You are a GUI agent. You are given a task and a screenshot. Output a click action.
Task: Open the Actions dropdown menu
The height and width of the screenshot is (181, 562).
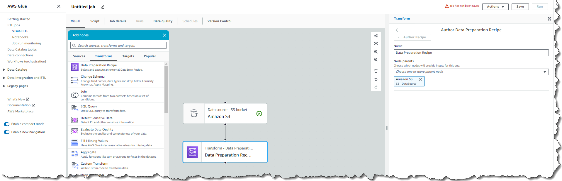click(x=495, y=7)
